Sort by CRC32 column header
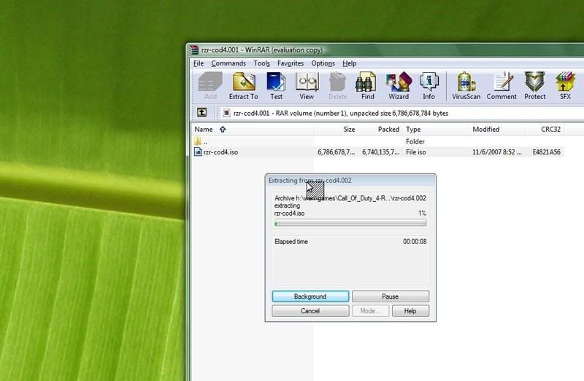The width and height of the screenshot is (584, 381). [545, 130]
